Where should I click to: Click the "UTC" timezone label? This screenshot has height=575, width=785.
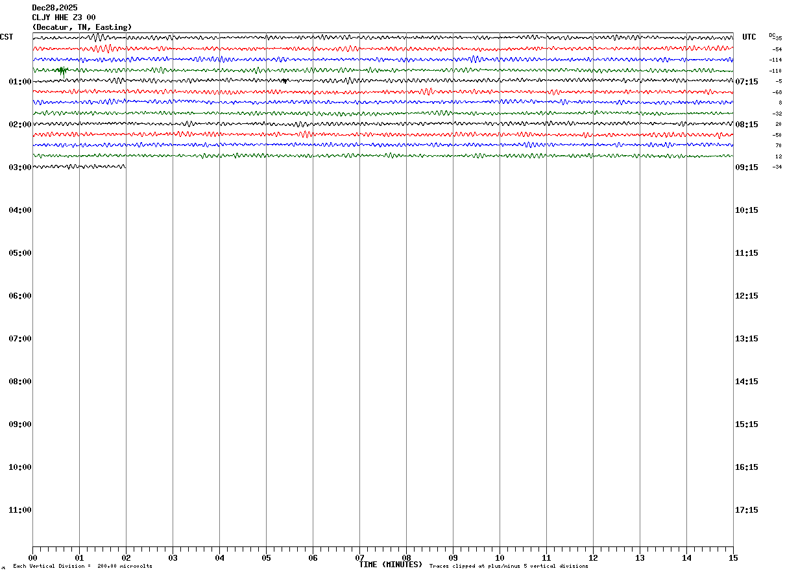click(749, 37)
